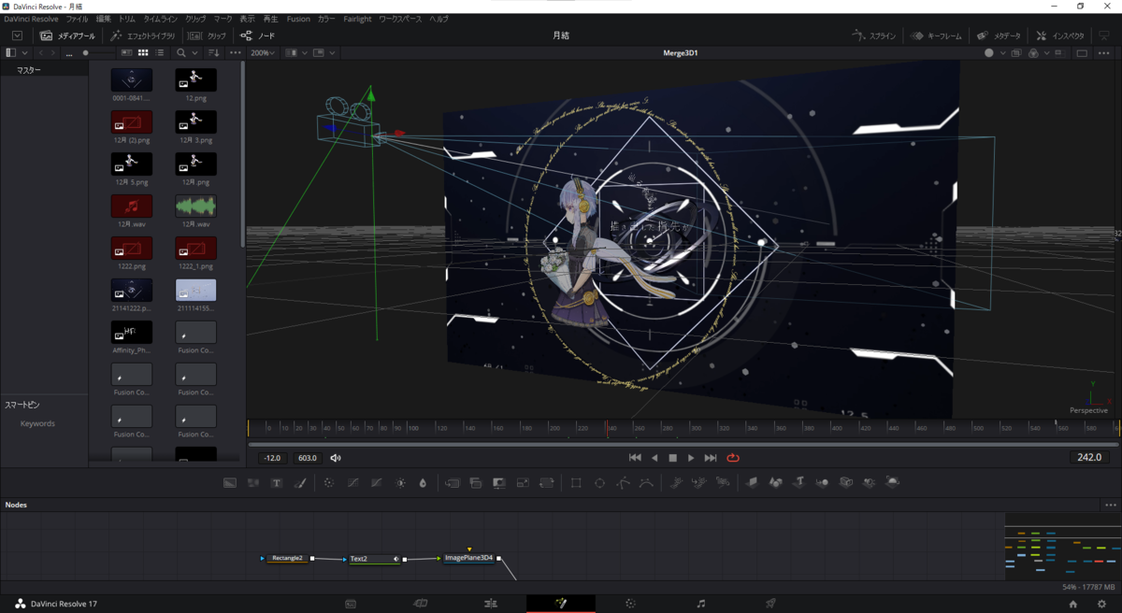
Task: Toggle the Keyframes editor panel
Action: (x=936, y=36)
